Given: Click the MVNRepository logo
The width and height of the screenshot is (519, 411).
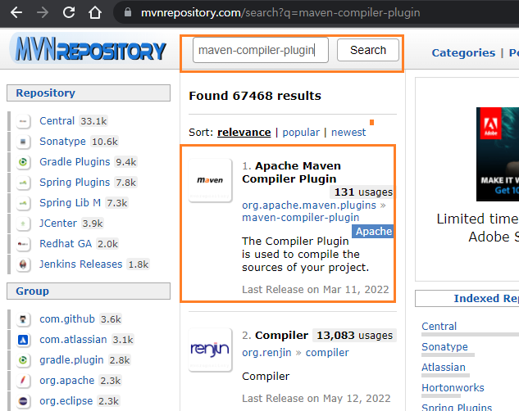Looking at the screenshot, I should coord(89,49).
